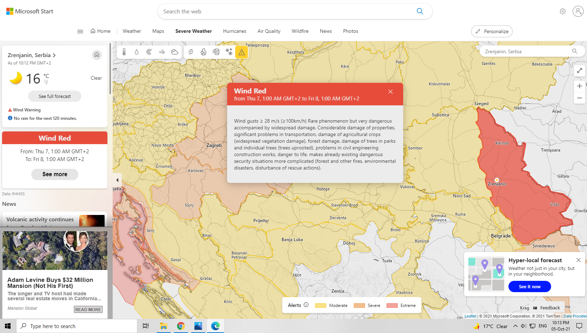Open the Feedback button
This screenshot has height=333, width=587.
point(547,308)
